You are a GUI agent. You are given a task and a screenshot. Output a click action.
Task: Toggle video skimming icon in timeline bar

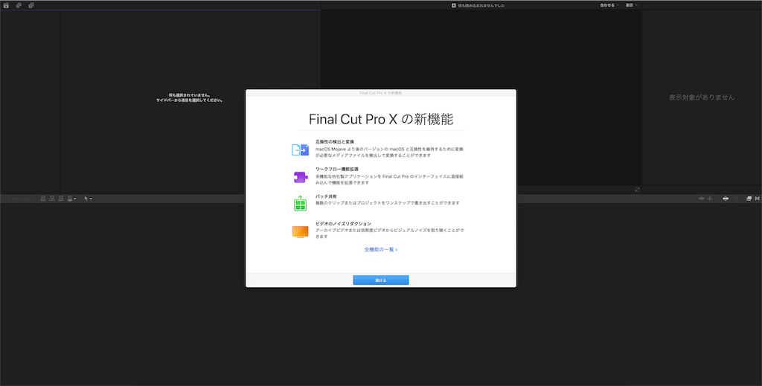click(x=701, y=199)
